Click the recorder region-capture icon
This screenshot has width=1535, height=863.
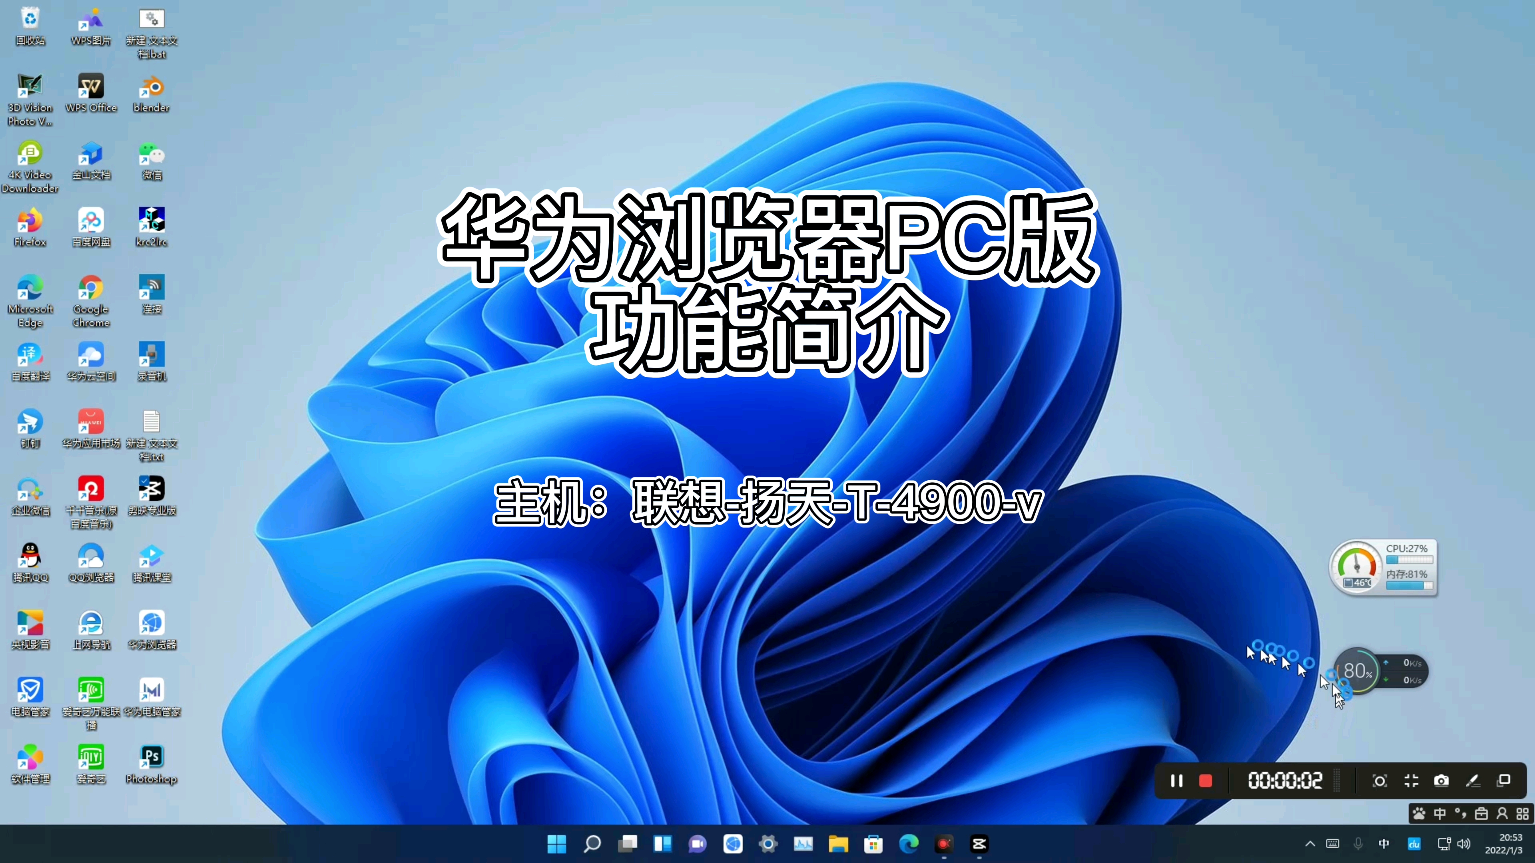pyautogui.click(x=1380, y=780)
